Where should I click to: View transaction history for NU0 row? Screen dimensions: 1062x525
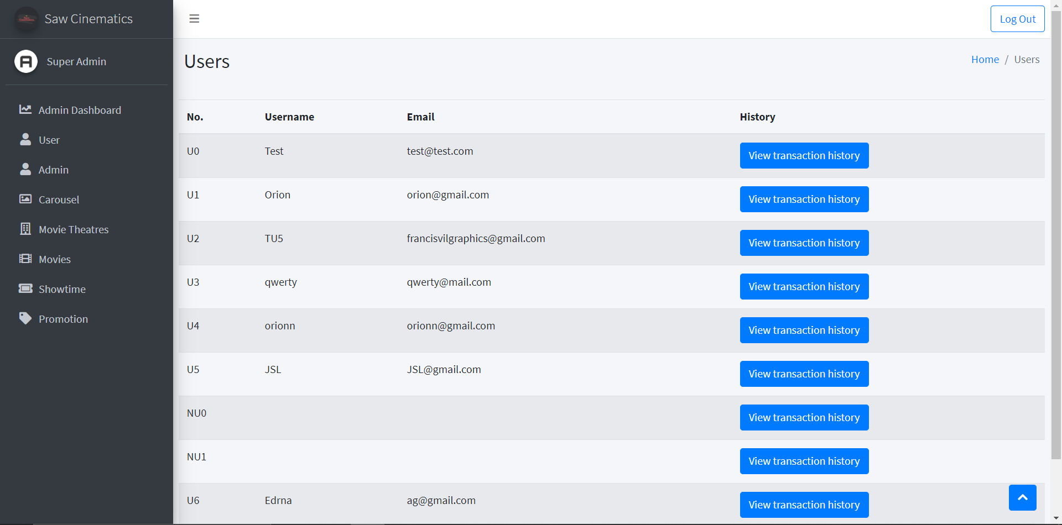tap(804, 418)
